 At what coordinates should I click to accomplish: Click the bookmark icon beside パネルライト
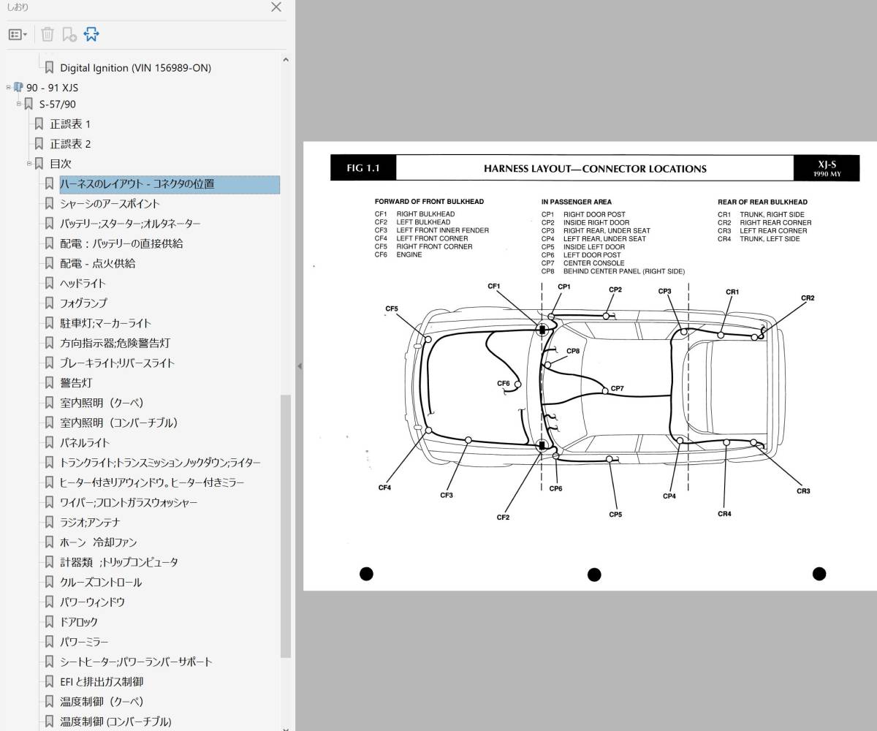click(x=49, y=443)
